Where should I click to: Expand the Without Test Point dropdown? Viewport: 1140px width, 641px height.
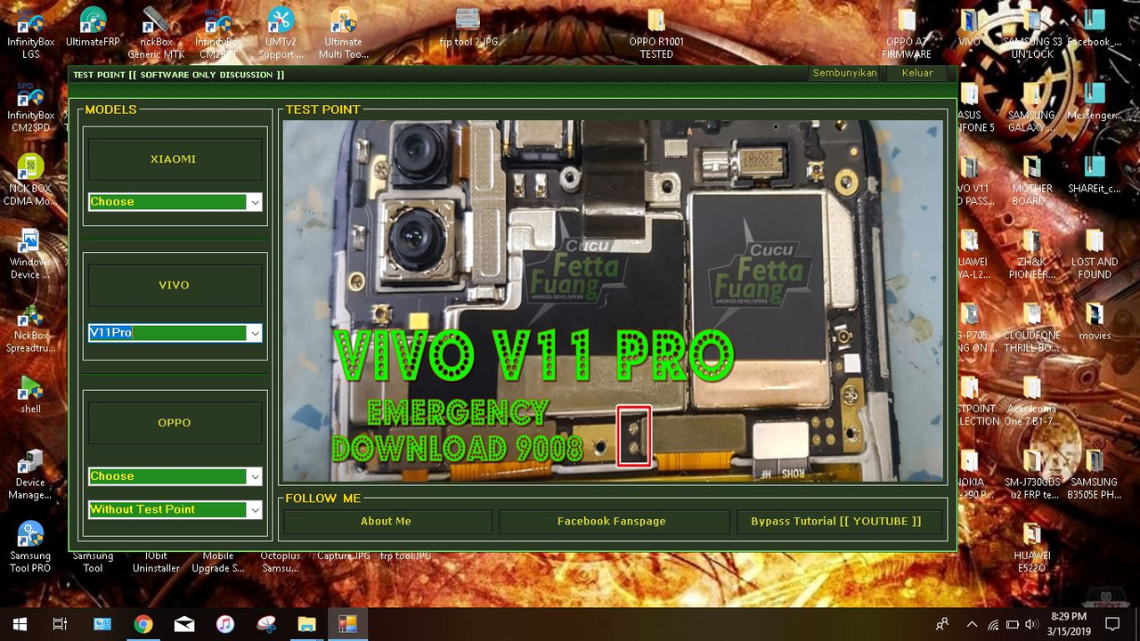(255, 510)
